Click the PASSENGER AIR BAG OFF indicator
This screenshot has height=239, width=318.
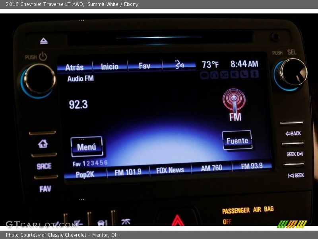[248, 215]
